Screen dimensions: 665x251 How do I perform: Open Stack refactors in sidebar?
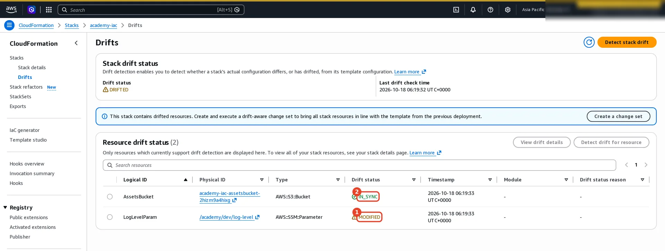click(26, 87)
